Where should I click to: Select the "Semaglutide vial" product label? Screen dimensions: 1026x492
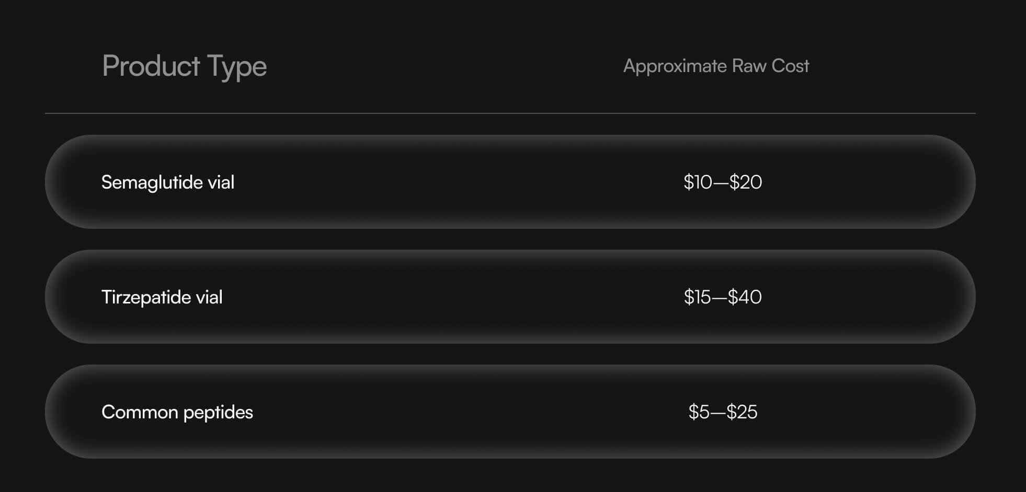tap(168, 182)
